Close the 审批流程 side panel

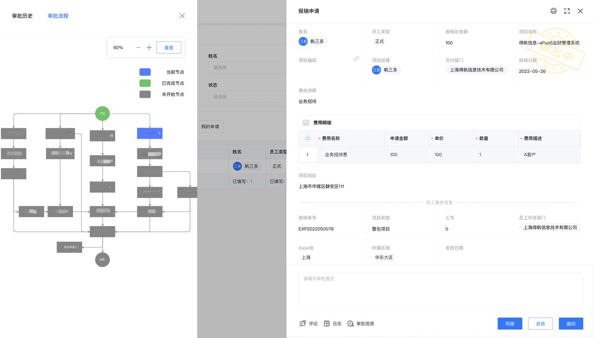click(182, 16)
